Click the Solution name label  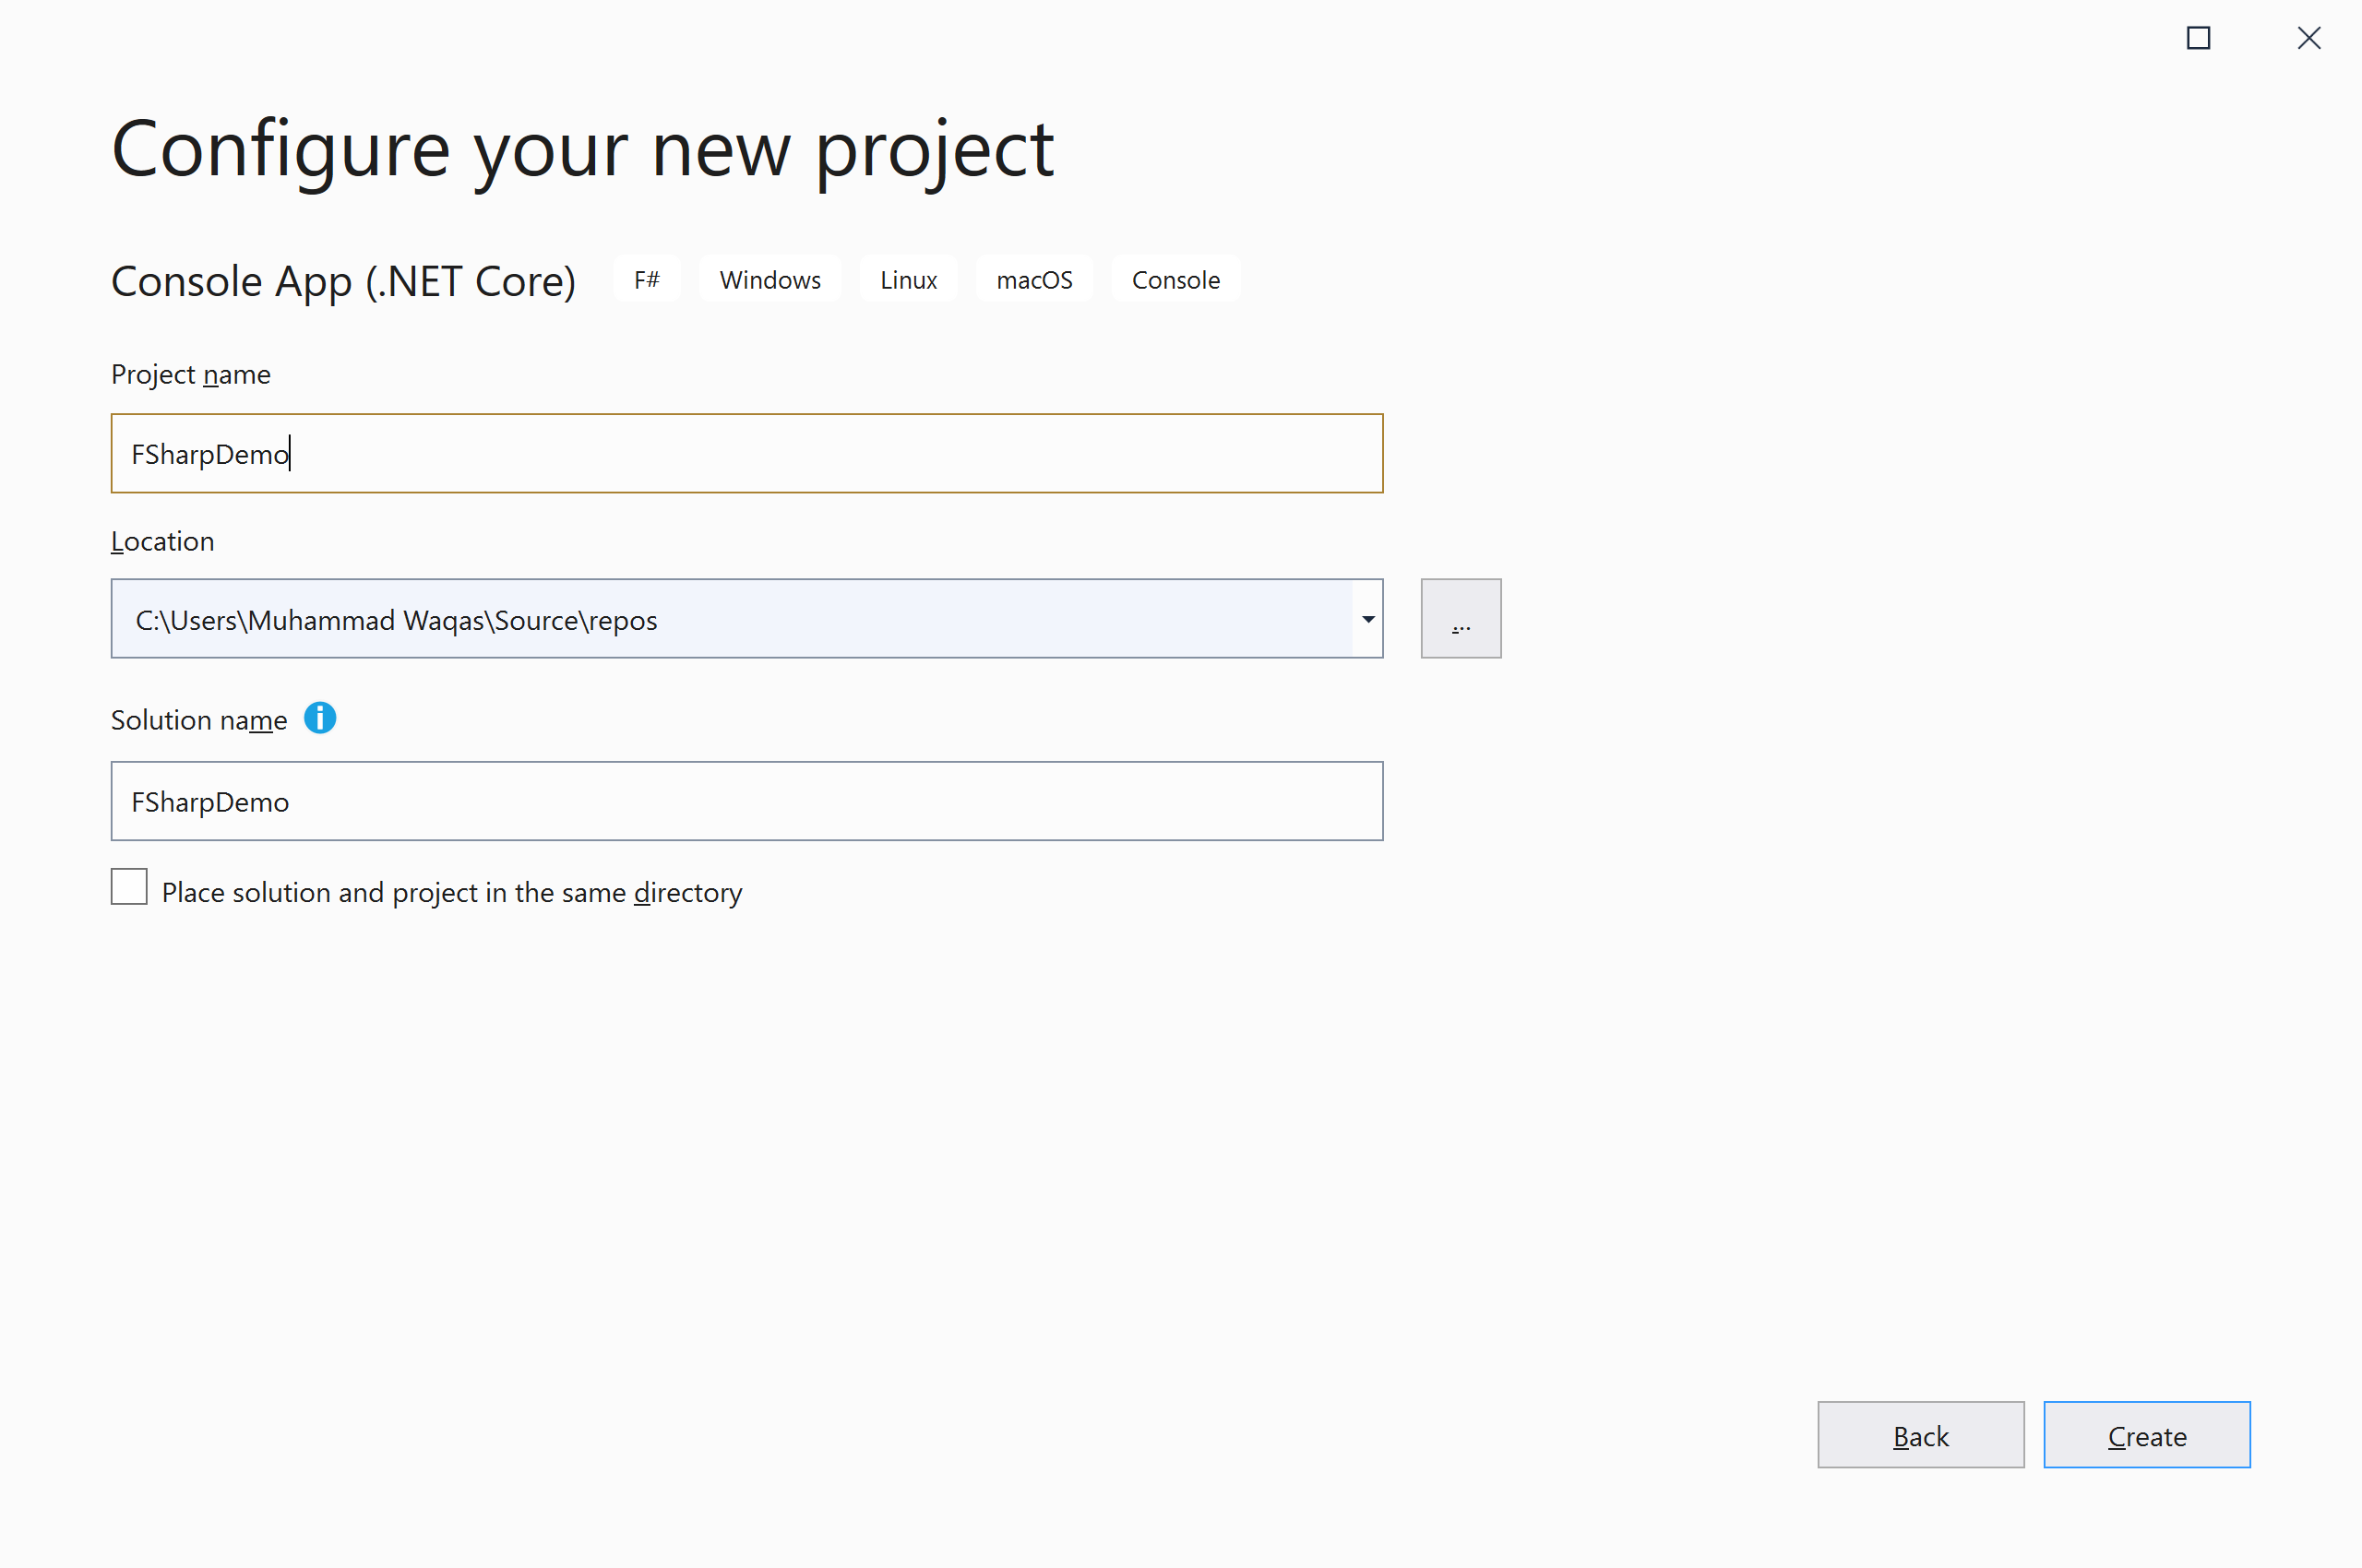(x=198, y=720)
